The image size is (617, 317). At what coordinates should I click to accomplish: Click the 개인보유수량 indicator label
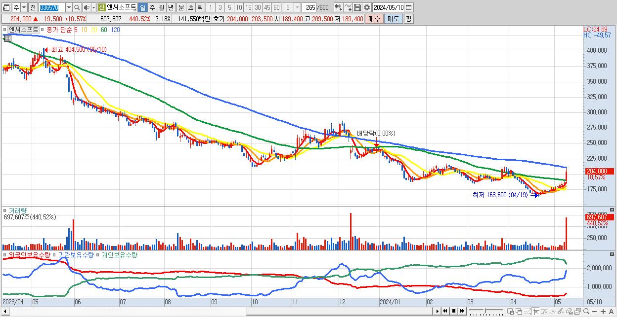pyautogui.click(x=120, y=255)
